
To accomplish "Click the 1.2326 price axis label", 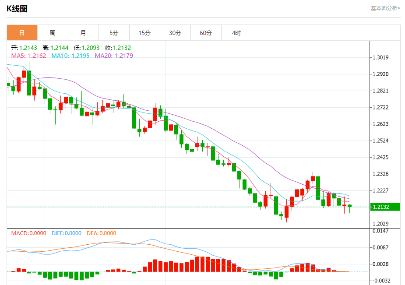I will [x=380, y=174].
